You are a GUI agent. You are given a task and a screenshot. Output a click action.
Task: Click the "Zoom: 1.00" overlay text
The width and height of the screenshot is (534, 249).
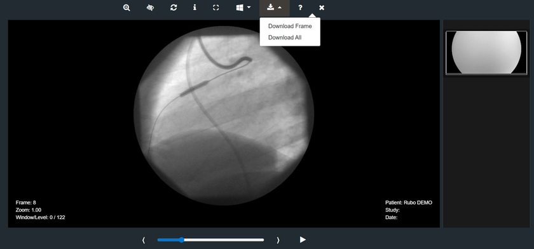28,210
